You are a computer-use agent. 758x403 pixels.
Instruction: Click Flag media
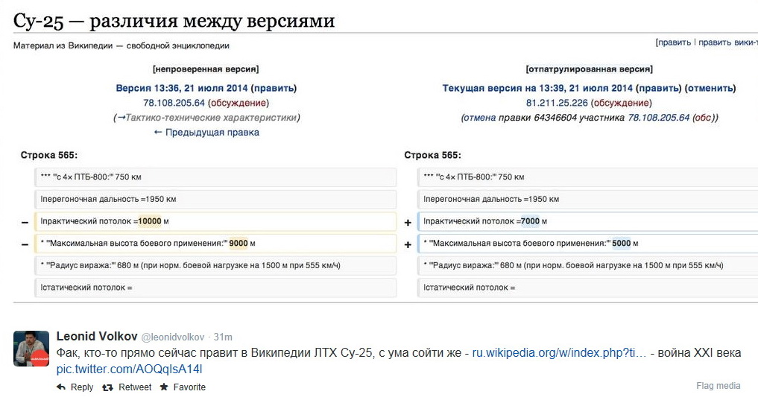point(718,386)
